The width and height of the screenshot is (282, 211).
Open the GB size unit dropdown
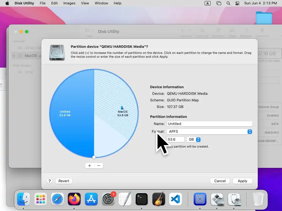click(x=194, y=139)
